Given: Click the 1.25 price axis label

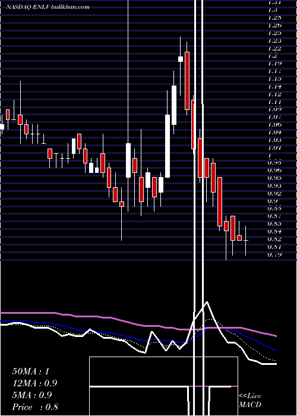Looking at the screenshot, I should coord(274,33).
